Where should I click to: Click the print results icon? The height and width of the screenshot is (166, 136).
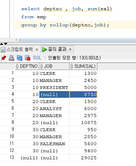click(x=12, y=58)
